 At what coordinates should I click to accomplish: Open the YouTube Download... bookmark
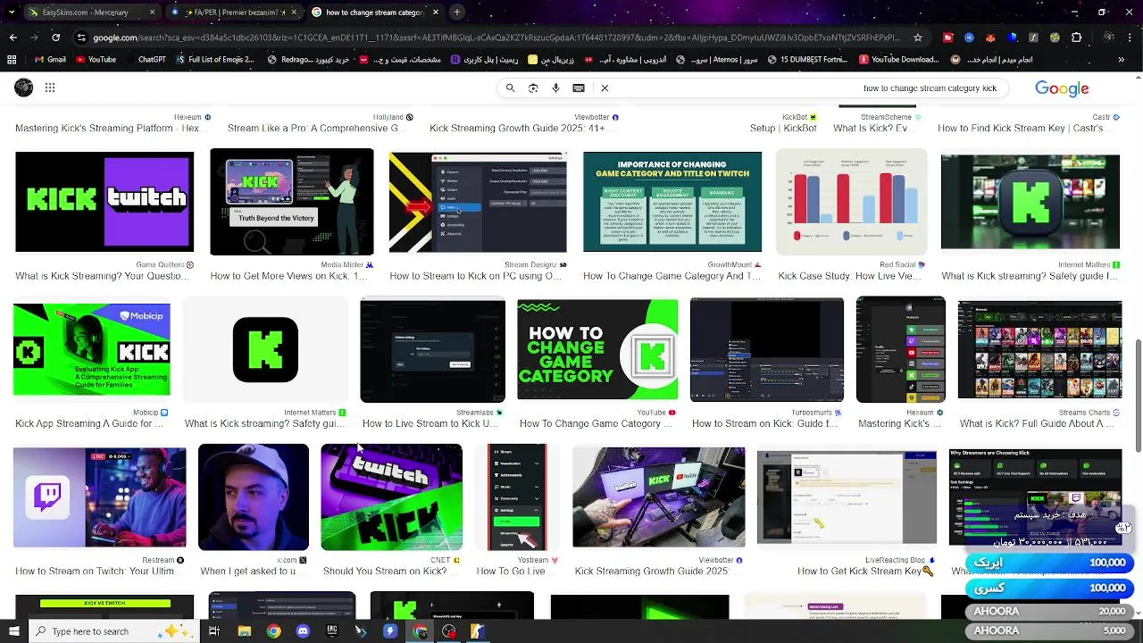(898, 60)
